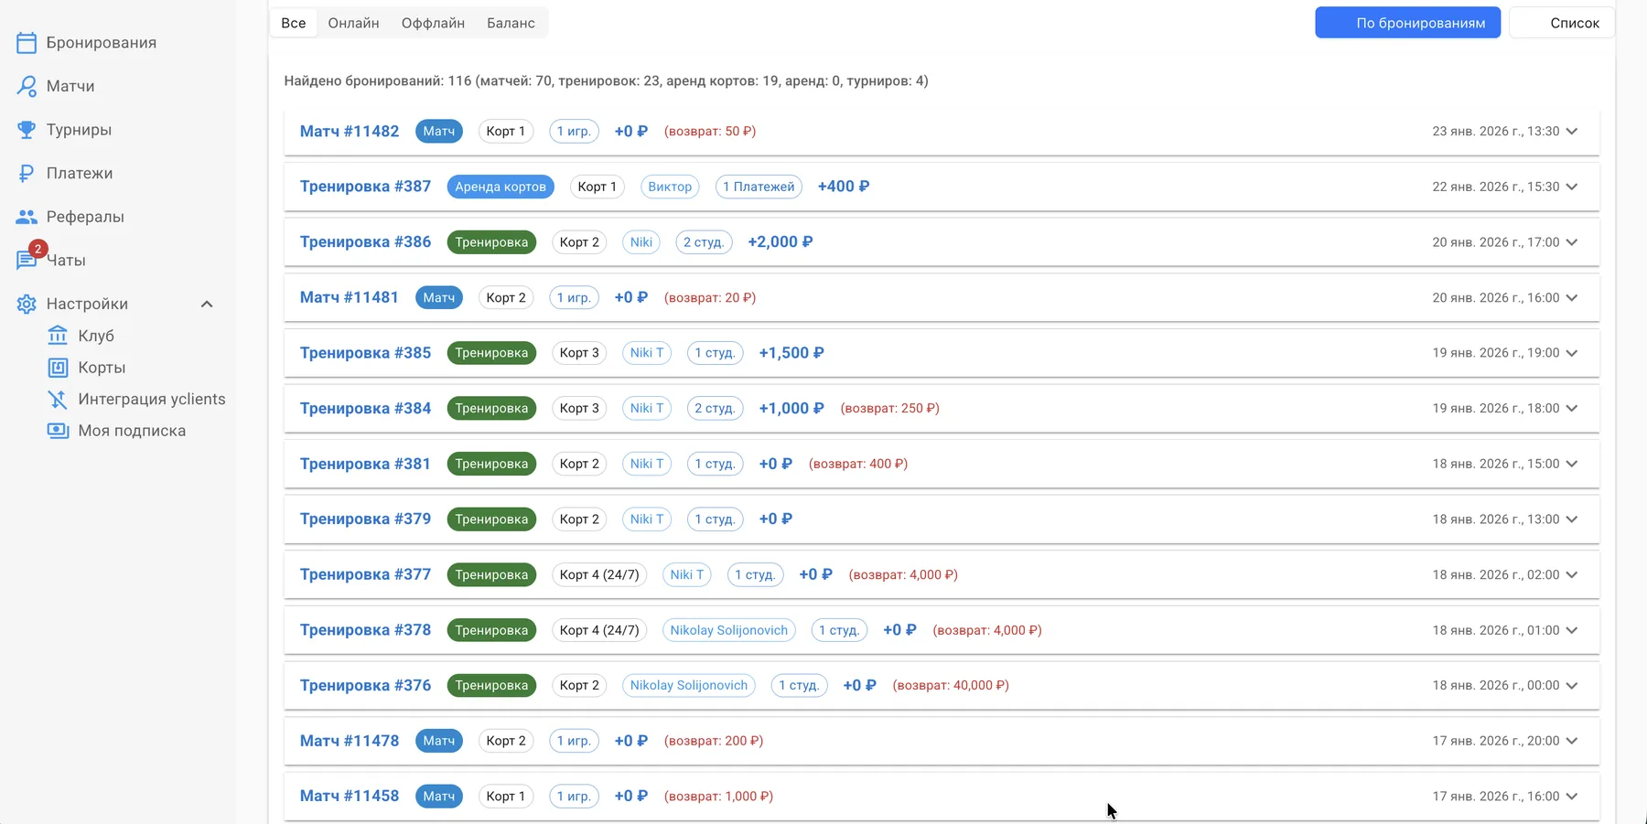This screenshot has height=824, width=1647.
Task: Click the Платежи ruble icon
Action: coord(27,174)
